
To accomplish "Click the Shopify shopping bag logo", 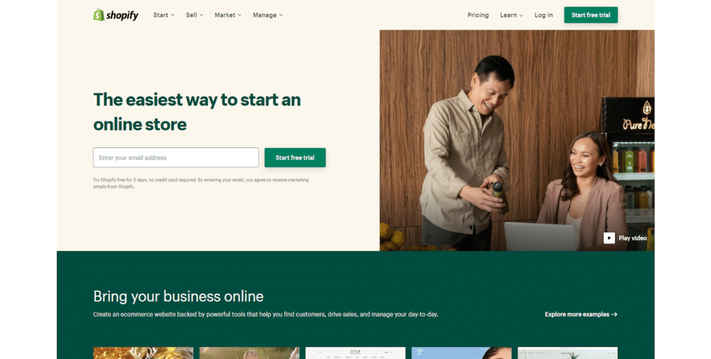I will [99, 15].
